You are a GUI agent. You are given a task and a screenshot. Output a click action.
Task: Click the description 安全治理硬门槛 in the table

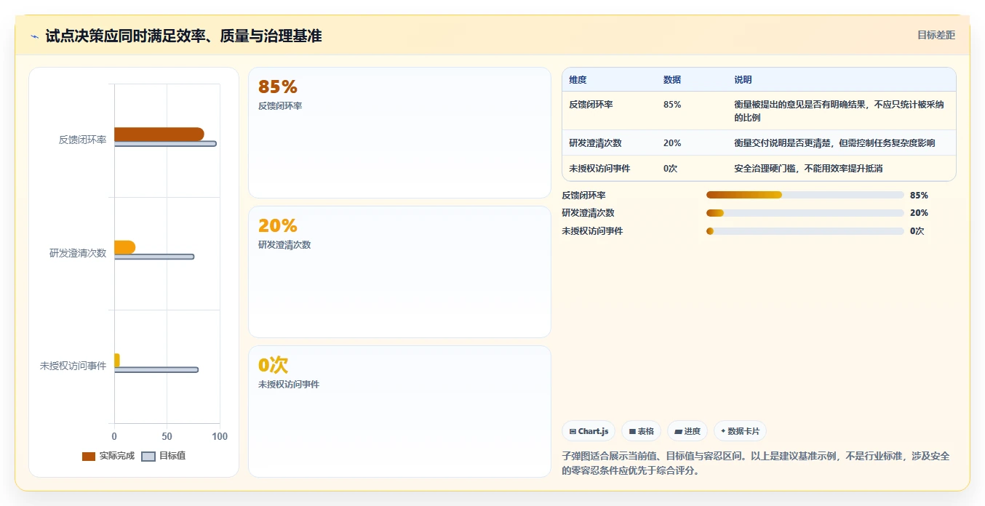808,169
